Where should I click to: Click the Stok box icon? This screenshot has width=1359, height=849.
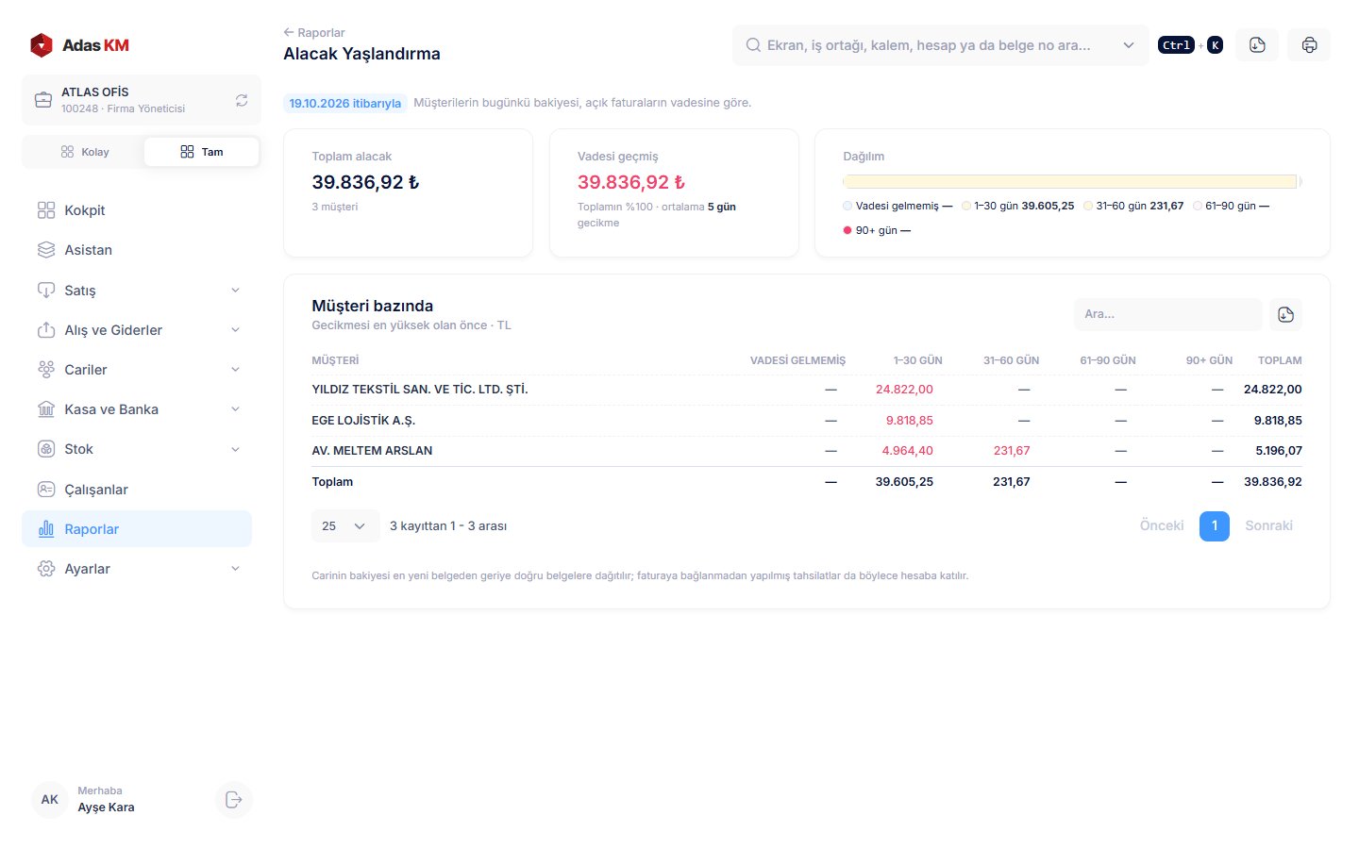tap(46, 449)
